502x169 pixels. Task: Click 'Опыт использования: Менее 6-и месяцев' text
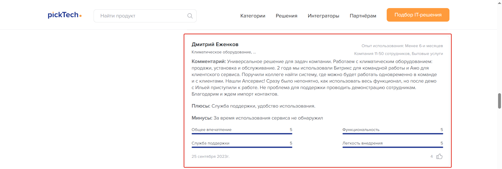[402, 46]
